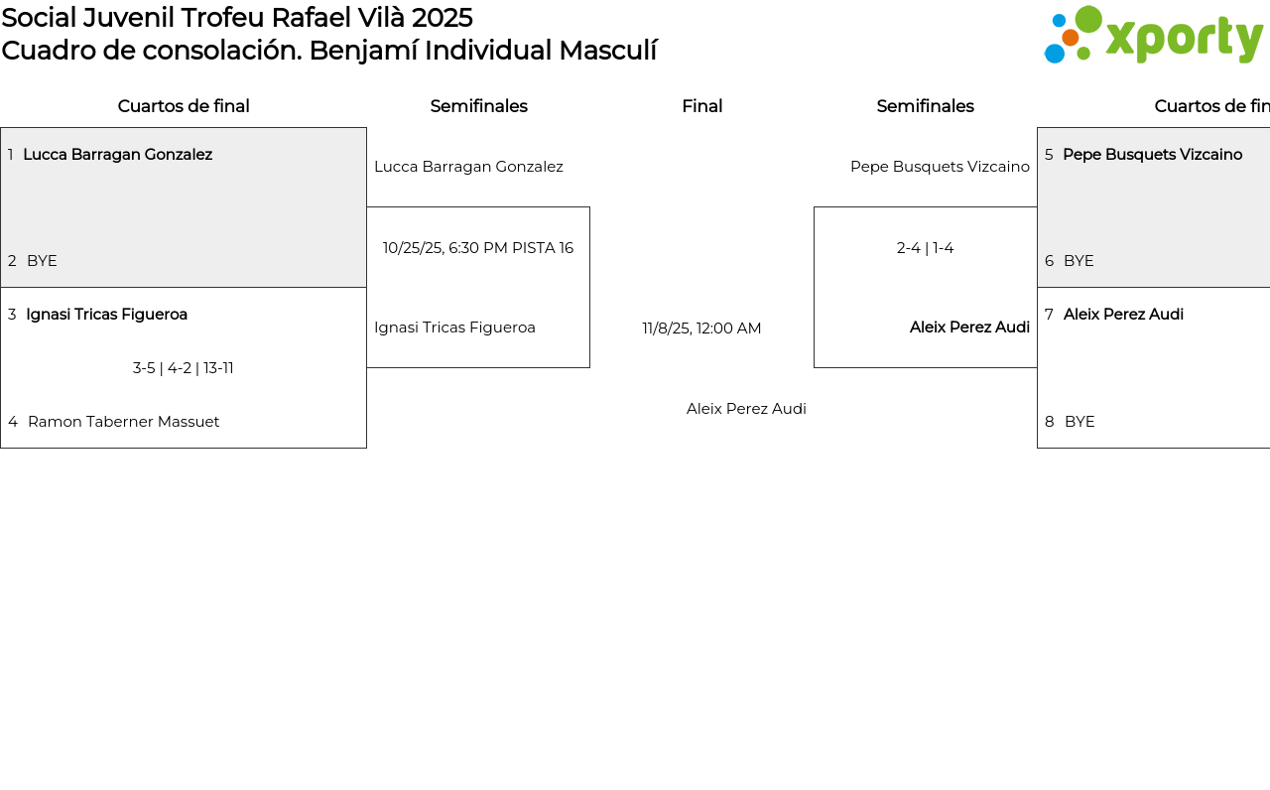Open the 2-4 | 1-4 semifinal score
The height and width of the screenshot is (790, 1270).
pyautogui.click(x=925, y=248)
